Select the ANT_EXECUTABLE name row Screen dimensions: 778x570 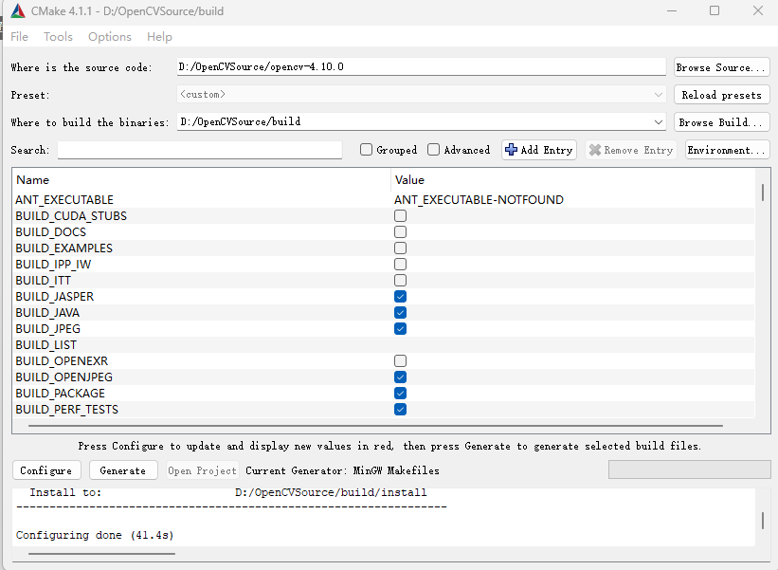point(64,199)
